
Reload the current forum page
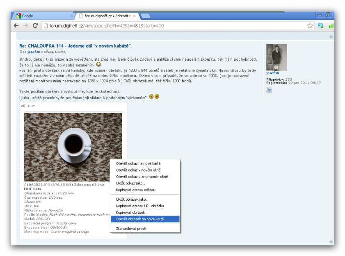point(35,25)
